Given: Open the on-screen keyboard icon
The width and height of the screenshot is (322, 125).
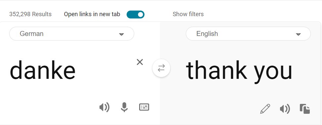Looking at the screenshot, I should point(144,107).
